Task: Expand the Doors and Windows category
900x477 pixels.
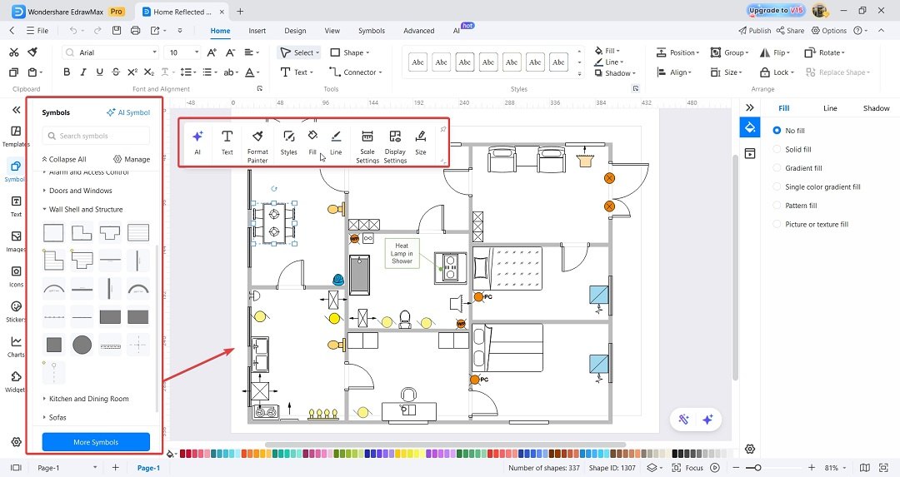Action: 77,191
